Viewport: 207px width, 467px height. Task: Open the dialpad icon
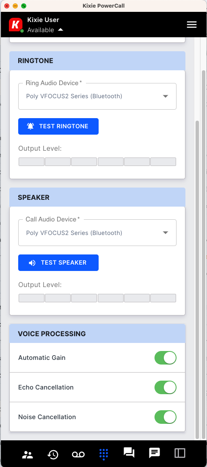[103, 454]
